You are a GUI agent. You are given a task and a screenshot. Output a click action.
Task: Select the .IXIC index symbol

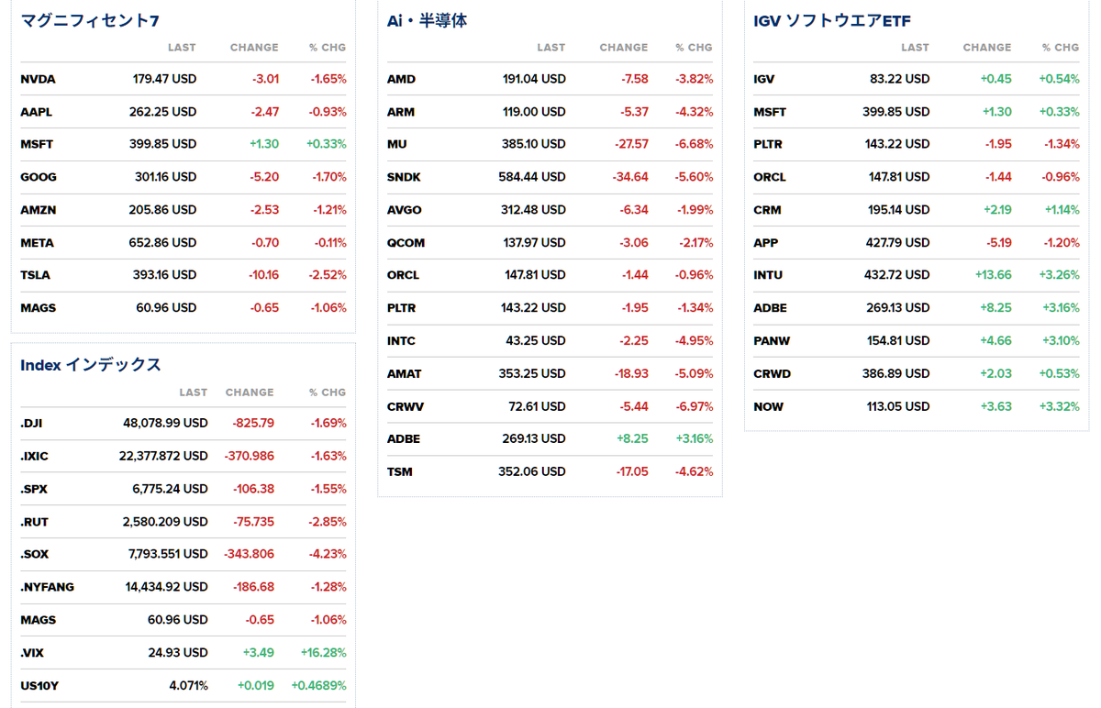tap(34, 456)
